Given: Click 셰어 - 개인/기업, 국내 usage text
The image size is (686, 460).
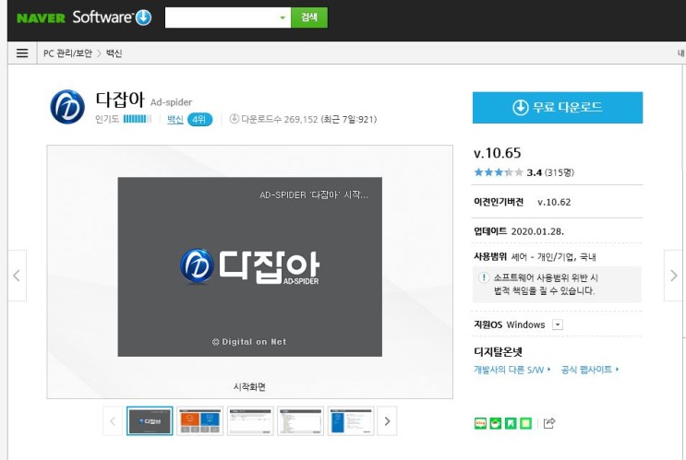Looking at the screenshot, I should tap(553, 257).
